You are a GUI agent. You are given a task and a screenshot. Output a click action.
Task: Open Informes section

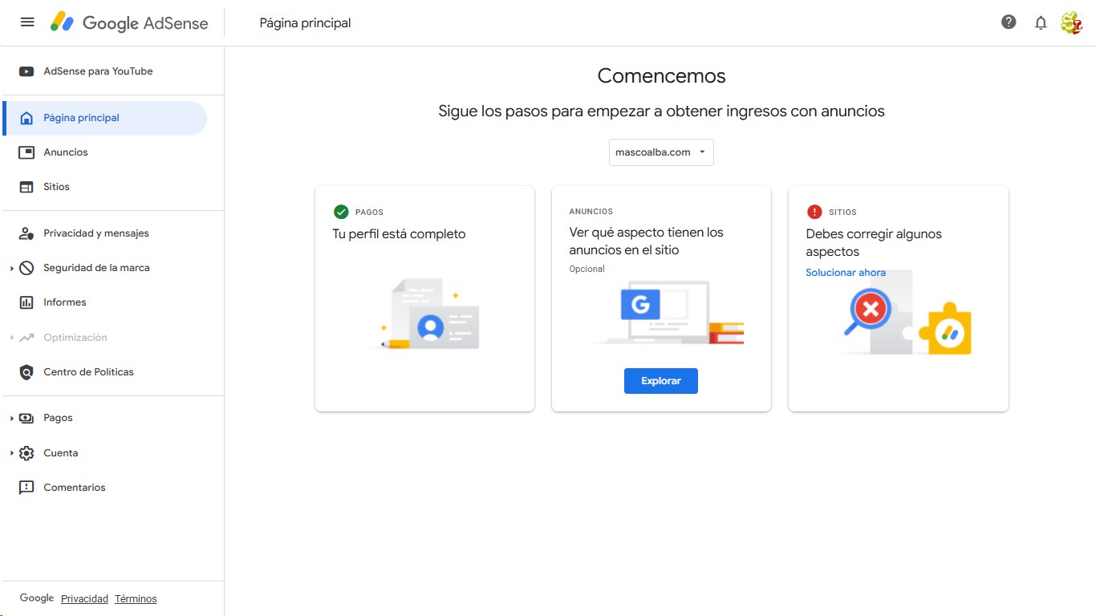104,302
